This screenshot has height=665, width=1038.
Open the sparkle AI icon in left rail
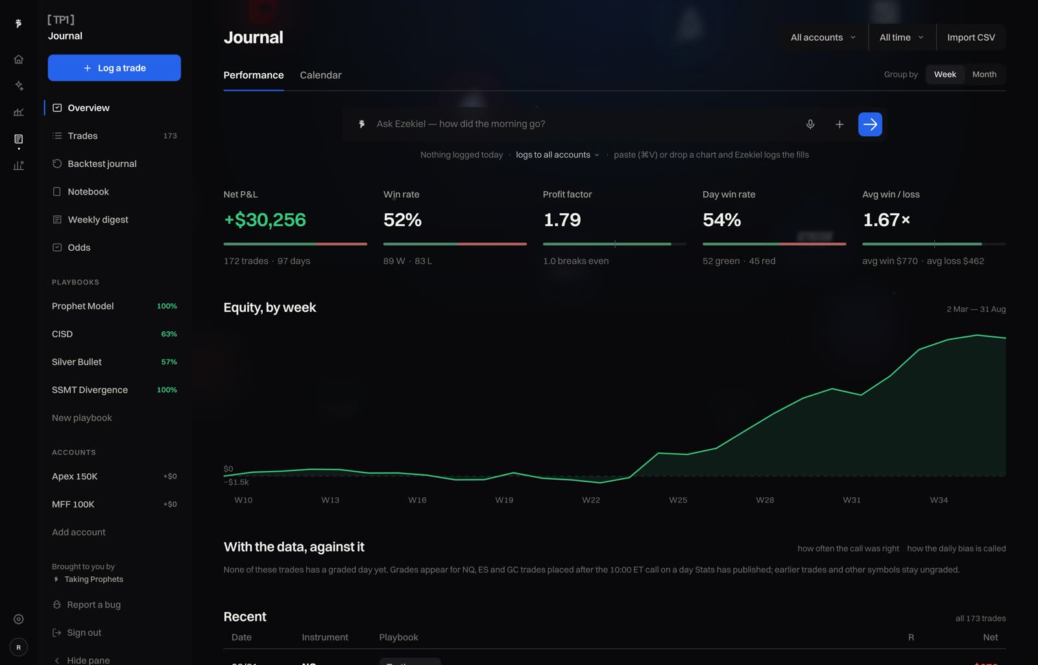19,86
